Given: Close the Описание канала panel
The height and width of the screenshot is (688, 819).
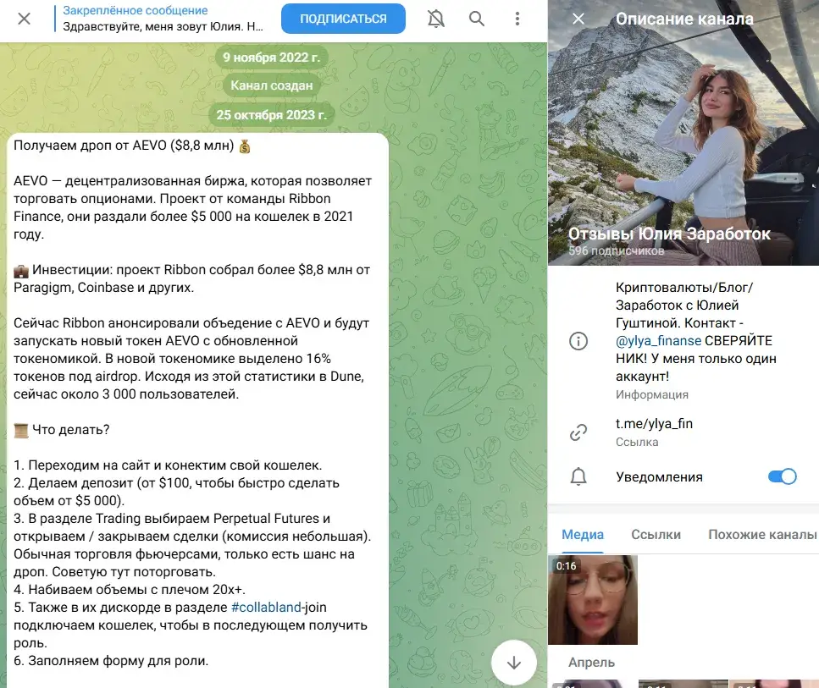Looking at the screenshot, I should click(x=578, y=19).
